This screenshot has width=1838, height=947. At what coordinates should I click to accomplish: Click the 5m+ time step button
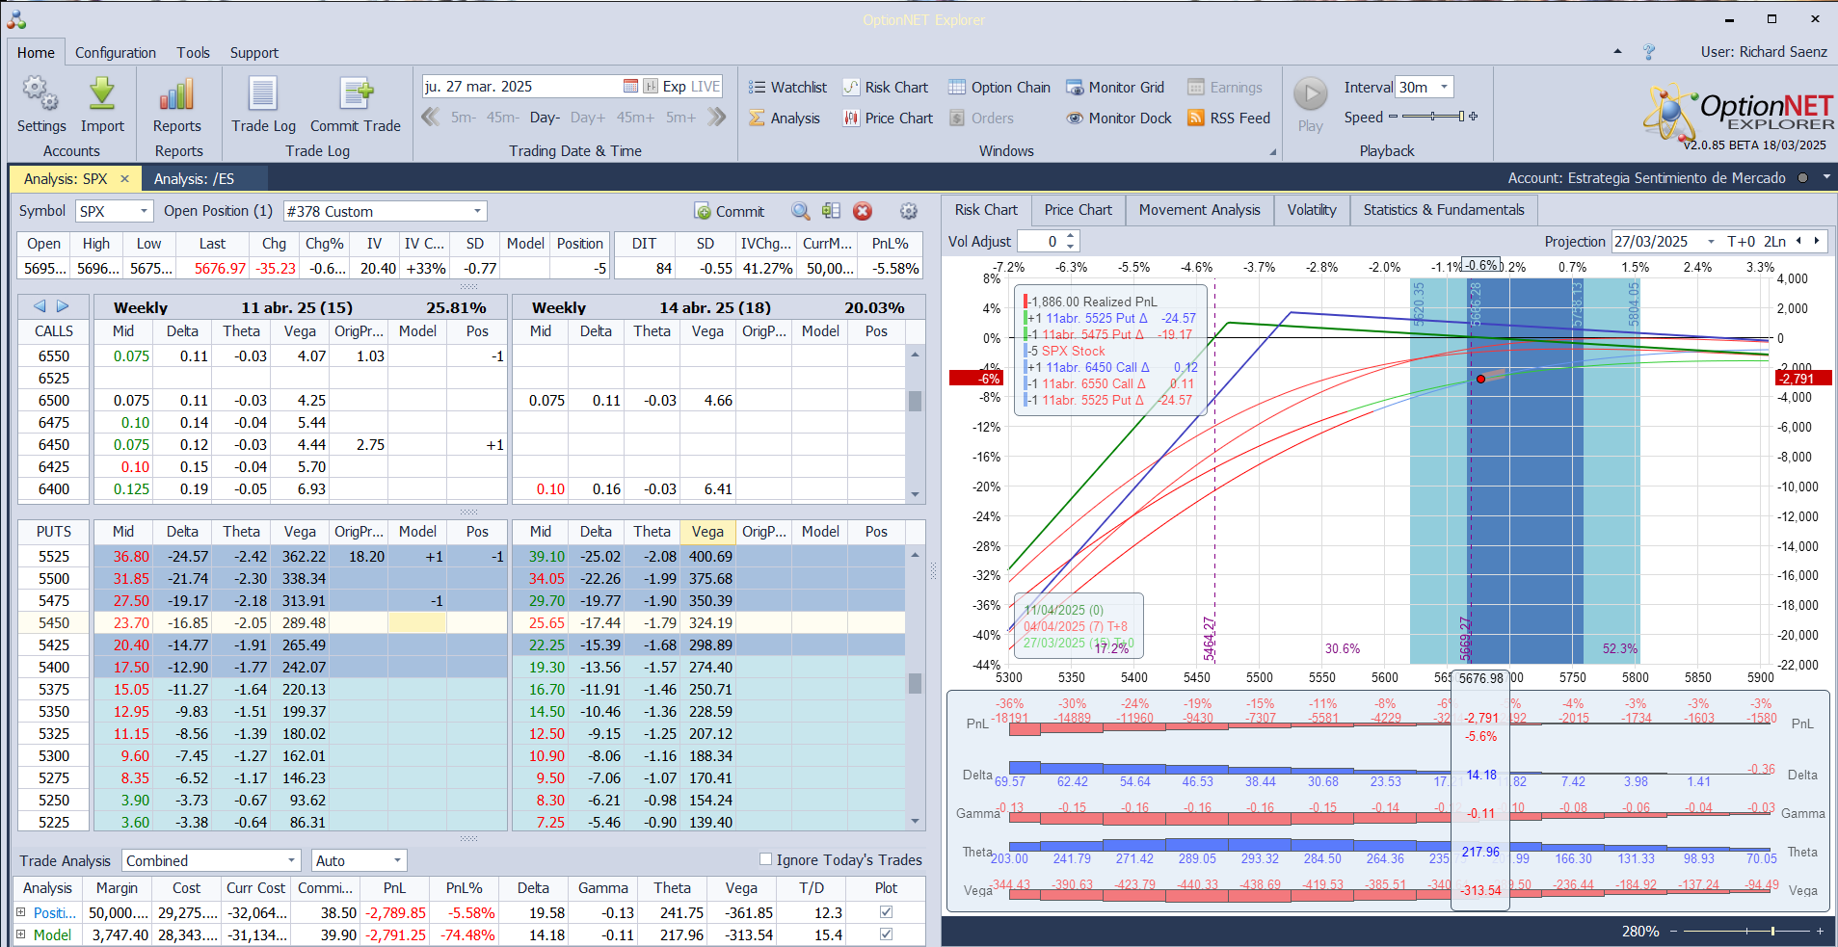680,118
